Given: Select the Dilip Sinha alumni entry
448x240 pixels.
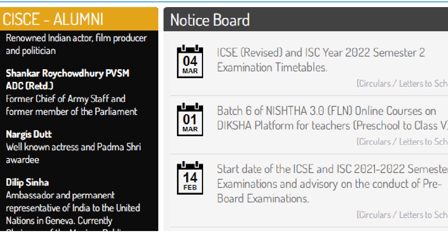Looking at the screenshot, I should click(27, 183).
